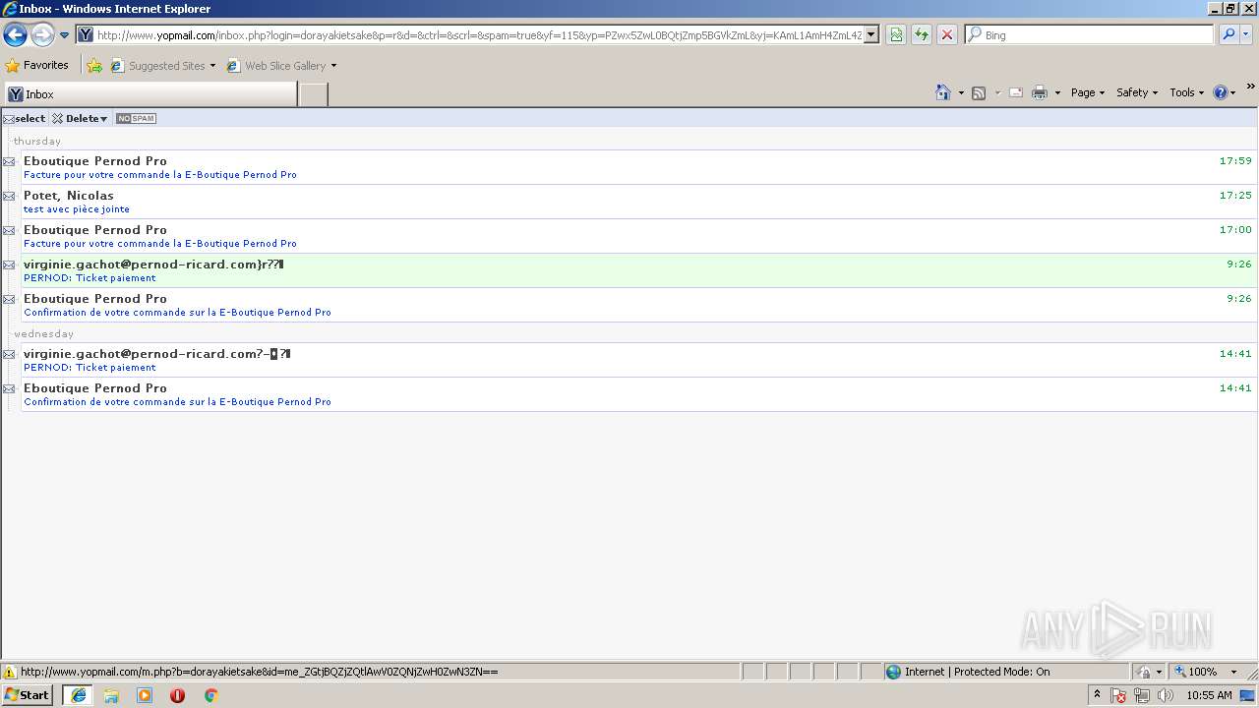Click envelope icon beside Potet, Nicolas mail
Viewport: 1259px width, 708px height.
[x=9, y=196]
